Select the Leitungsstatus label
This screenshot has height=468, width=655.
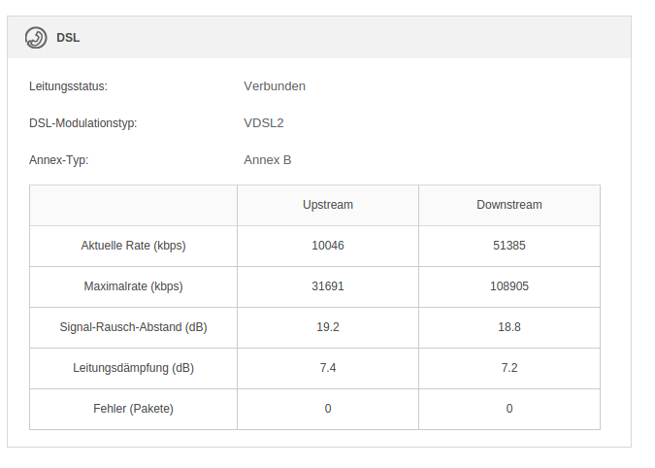(68, 86)
